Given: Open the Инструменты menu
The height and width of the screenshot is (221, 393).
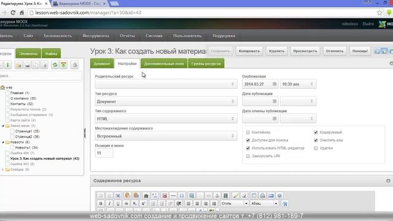Looking at the screenshot, I should tap(96, 36).
